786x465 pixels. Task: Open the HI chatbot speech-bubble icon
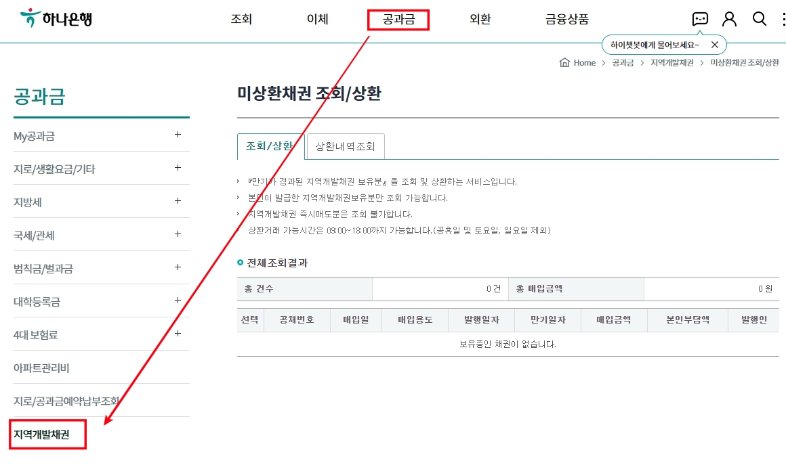701,19
